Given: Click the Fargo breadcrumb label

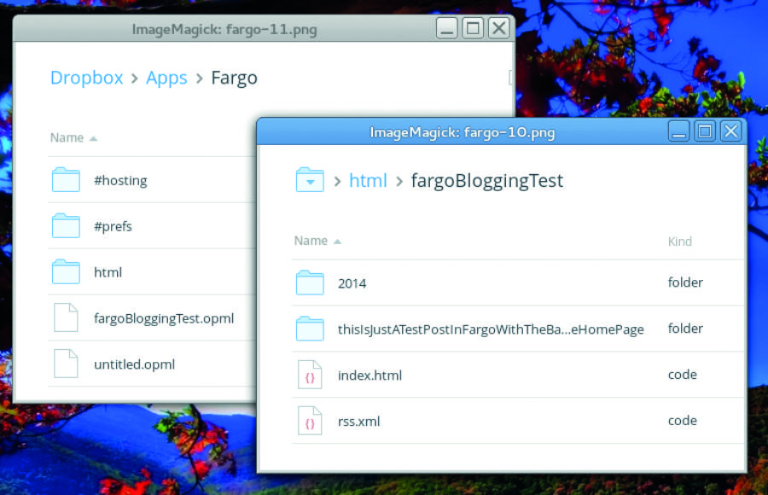Looking at the screenshot, I should 234,78.
